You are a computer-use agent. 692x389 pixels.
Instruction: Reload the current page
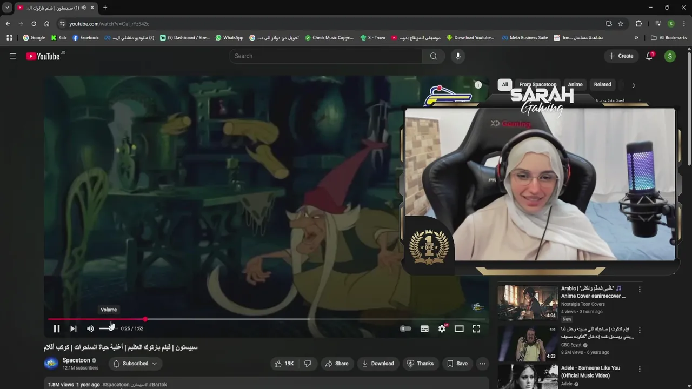[x=34, y=24]
